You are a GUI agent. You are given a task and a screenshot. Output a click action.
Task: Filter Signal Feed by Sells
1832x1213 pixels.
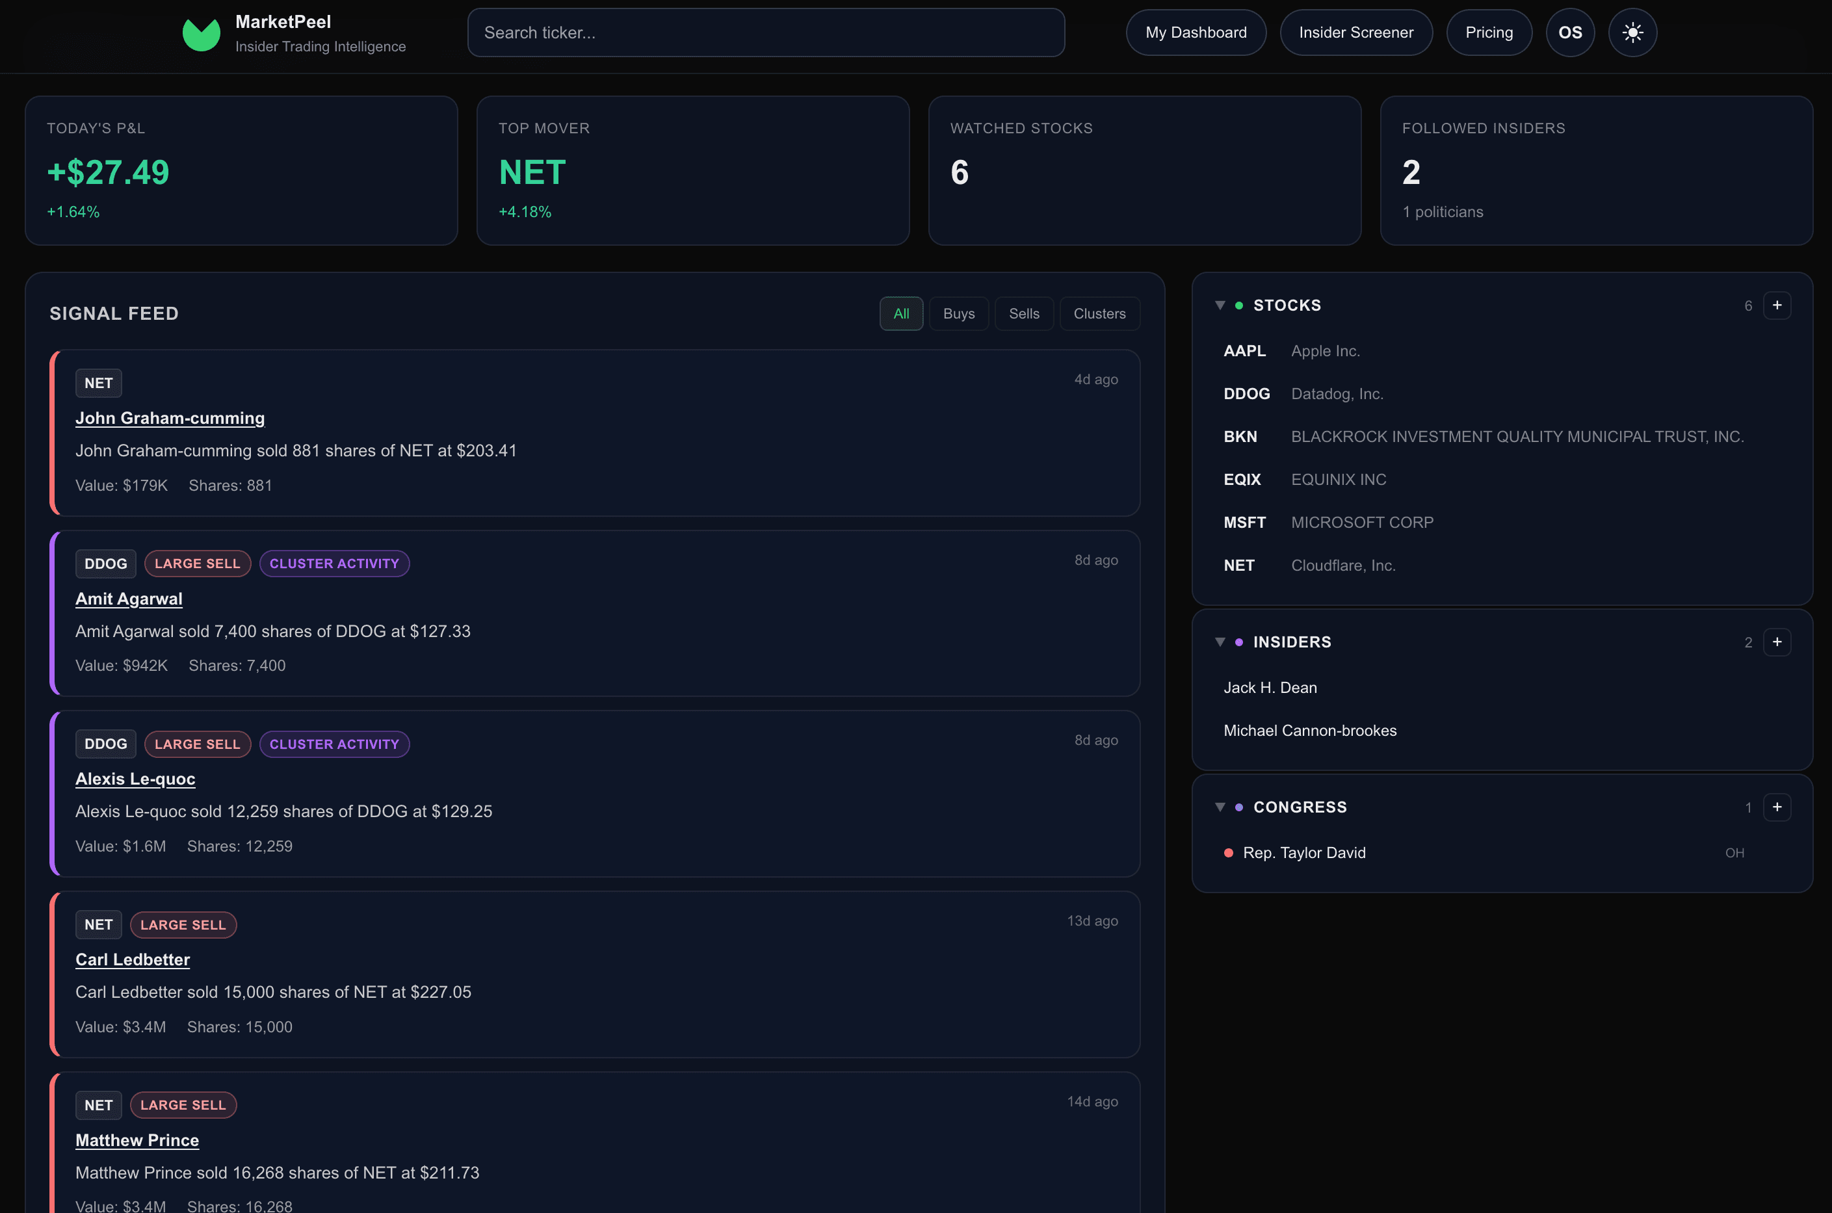[x=1023, y=313]
